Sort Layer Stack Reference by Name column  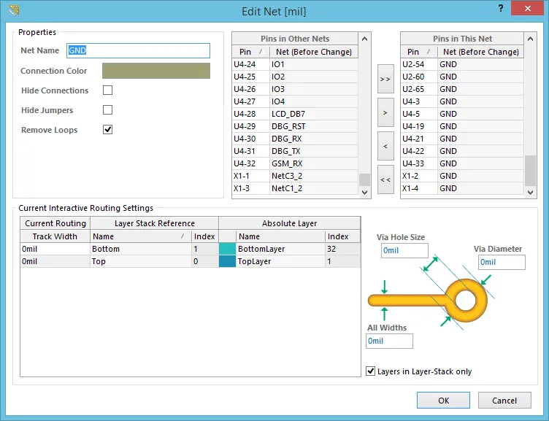click(x=140, y=236)
